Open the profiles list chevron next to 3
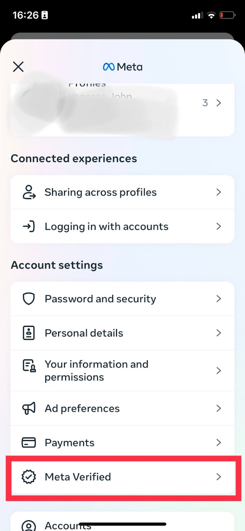 [218, 103]
